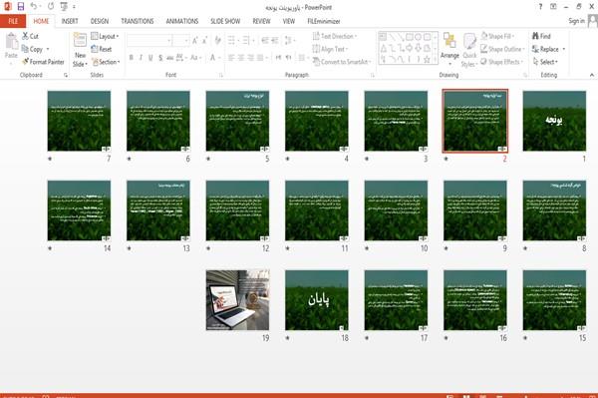Open the Shape Outline dropdown
The image size is (598, 398).
click(502, 49)
